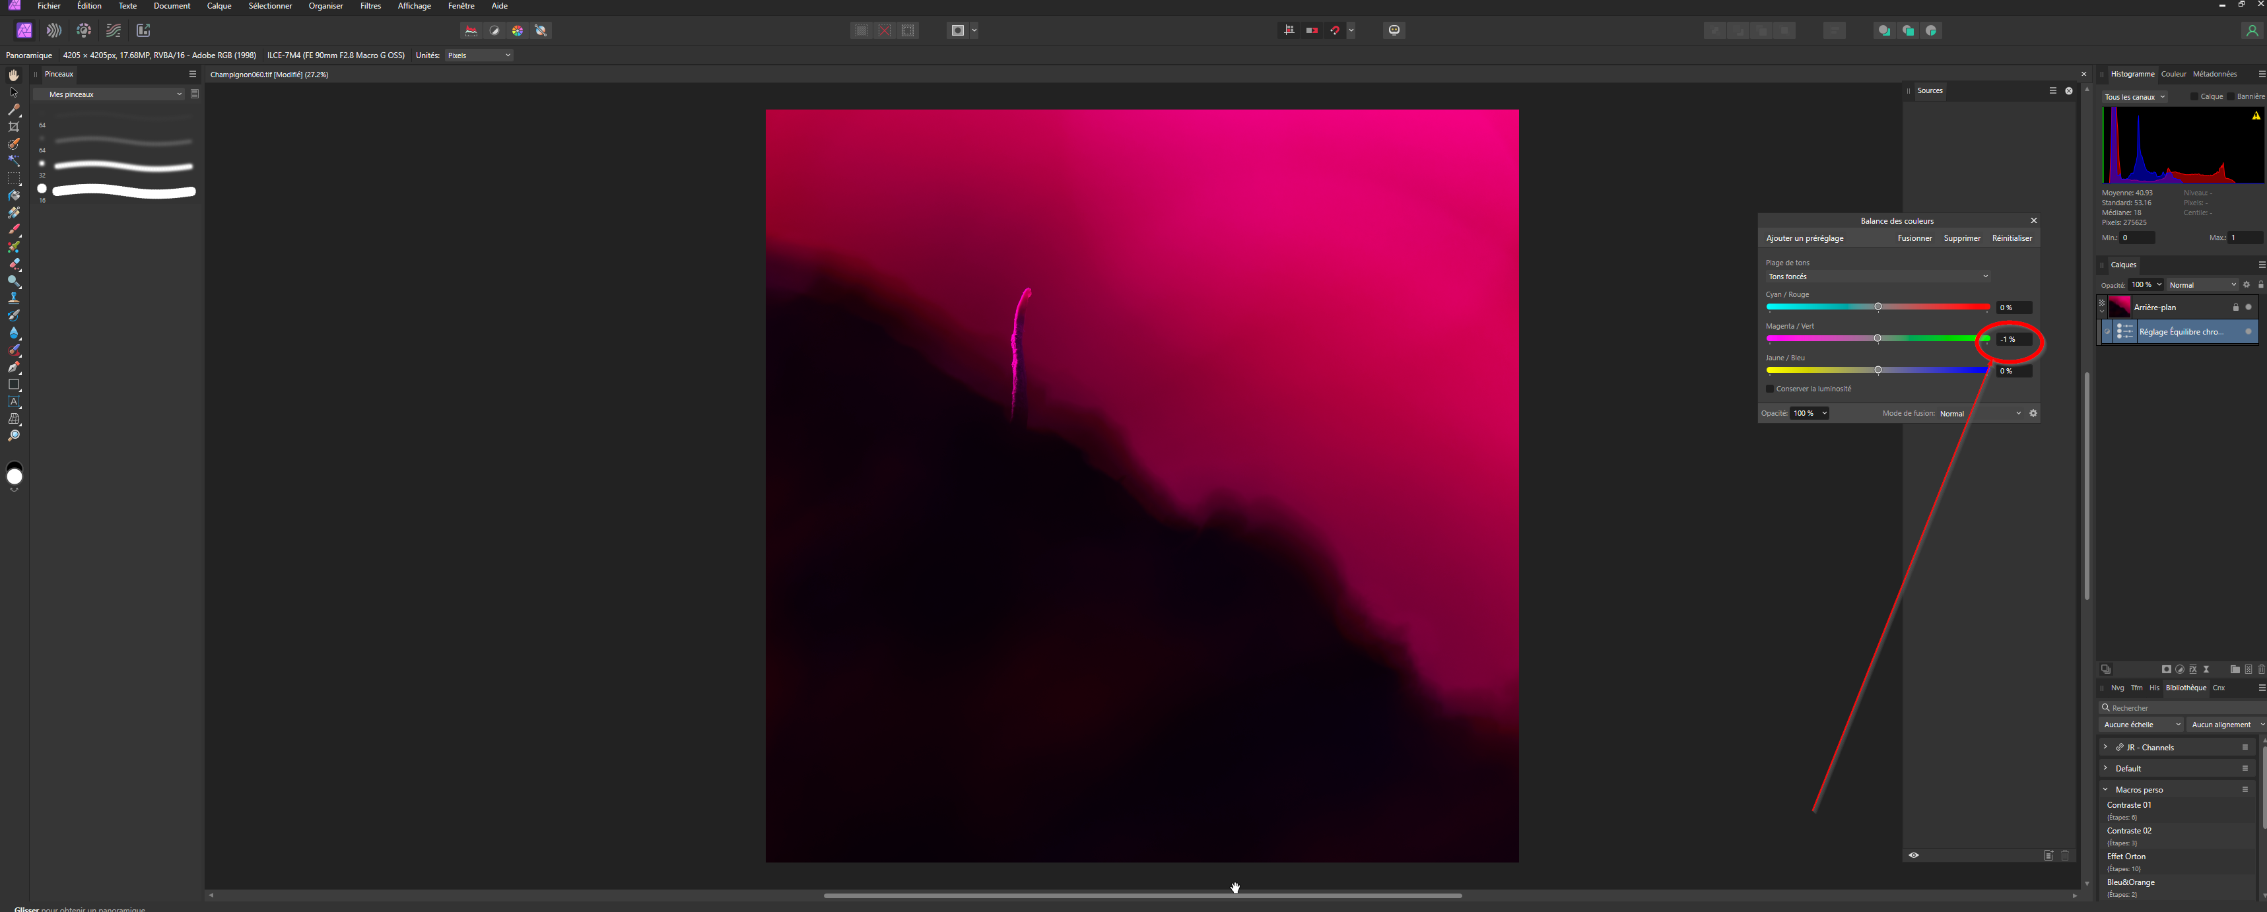Select the Rectangle shape tool
The height and width of the screenshot is (912, 2267).
pos(14,384)
